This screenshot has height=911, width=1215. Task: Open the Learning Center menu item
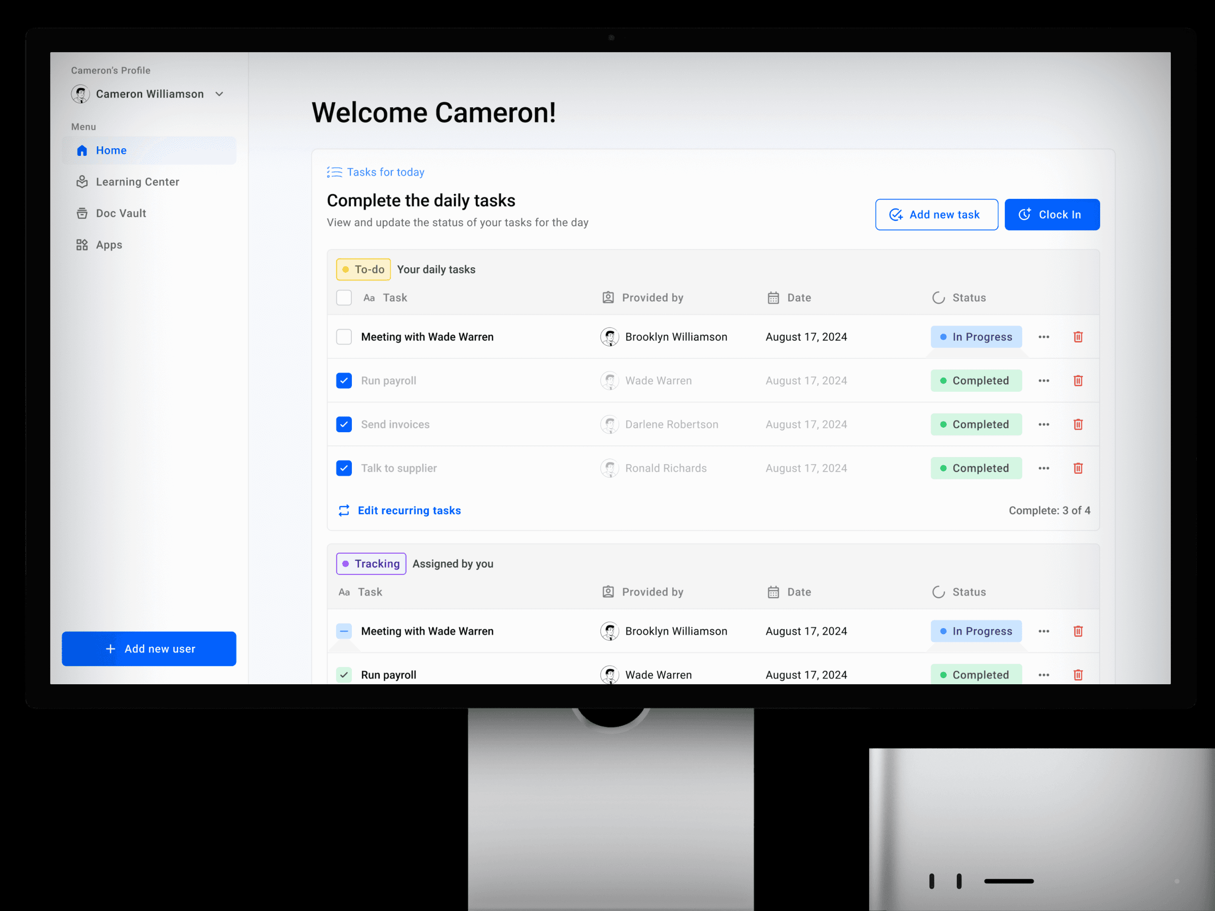coord(137,182)
